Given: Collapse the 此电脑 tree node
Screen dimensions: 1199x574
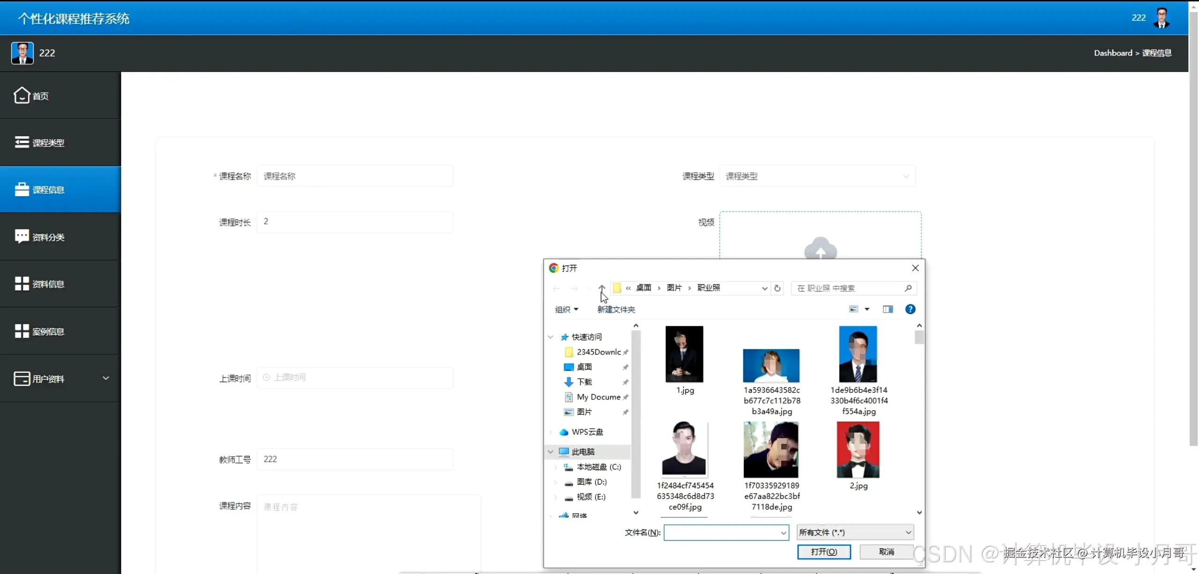Looking at the screenshot, I should click(551, 452).
